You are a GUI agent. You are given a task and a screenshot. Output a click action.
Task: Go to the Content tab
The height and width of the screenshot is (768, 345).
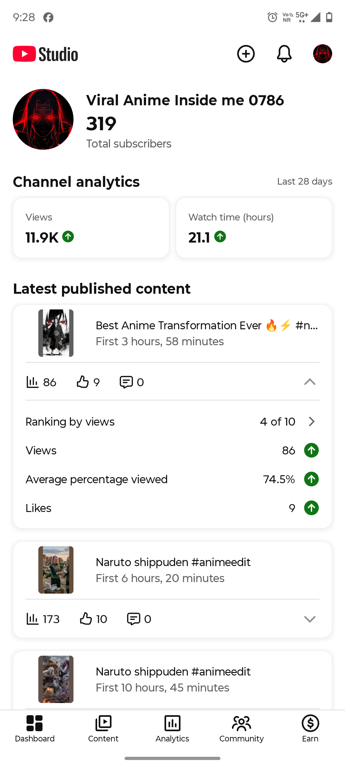(103, 729)
